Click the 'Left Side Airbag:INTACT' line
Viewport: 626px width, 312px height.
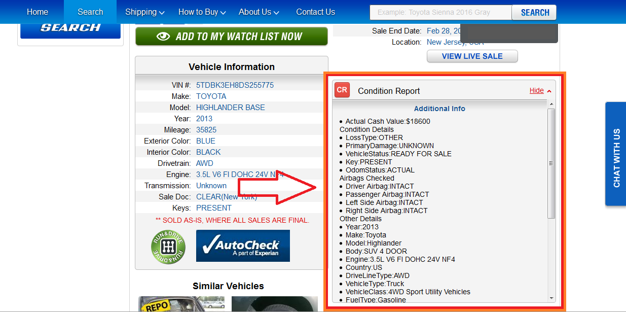[x=384, y=202]
